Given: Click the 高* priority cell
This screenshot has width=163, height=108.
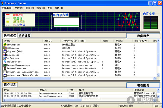Looking at the screenshot, I should [117, 65].
